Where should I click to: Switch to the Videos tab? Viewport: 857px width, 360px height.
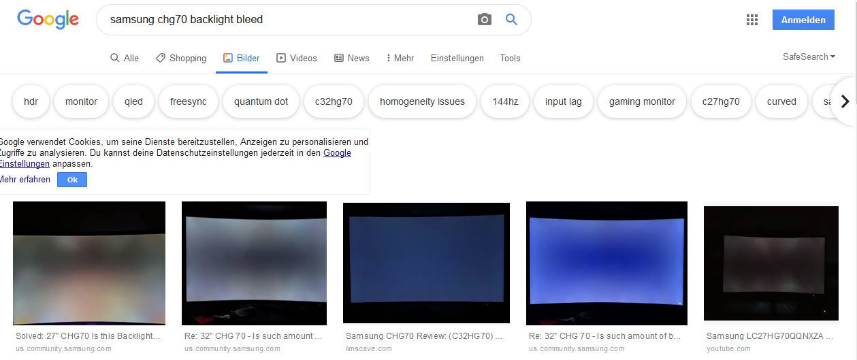[297, 58]
